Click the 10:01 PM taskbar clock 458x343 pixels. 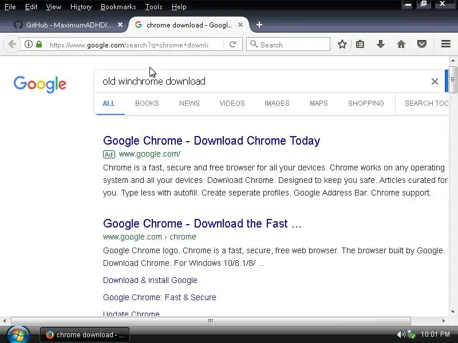pyautogui.click(x=435, y=334)
